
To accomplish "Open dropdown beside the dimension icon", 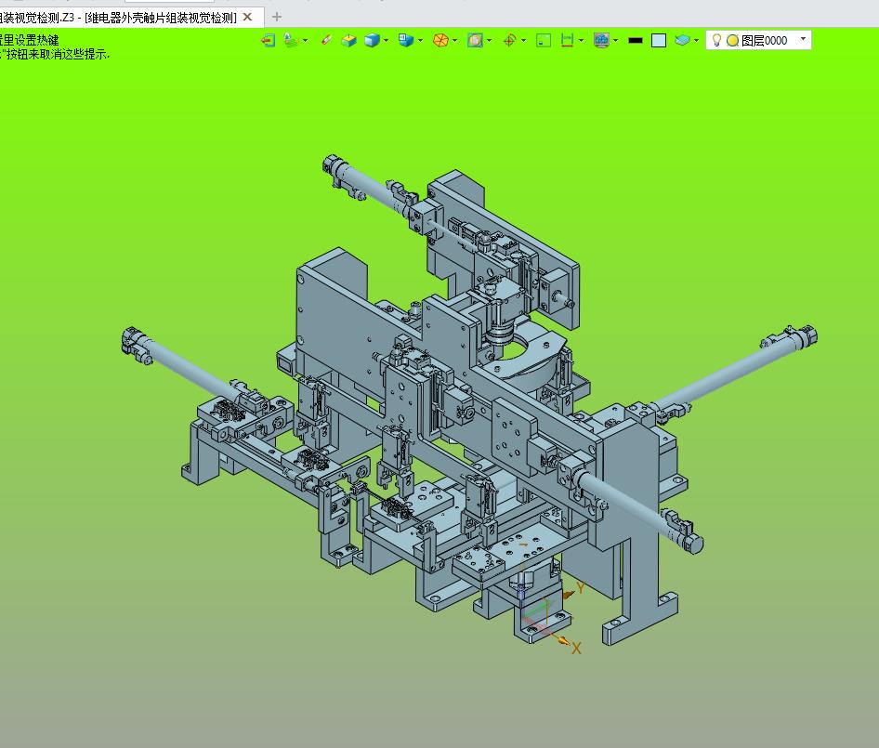I will 581,40.
